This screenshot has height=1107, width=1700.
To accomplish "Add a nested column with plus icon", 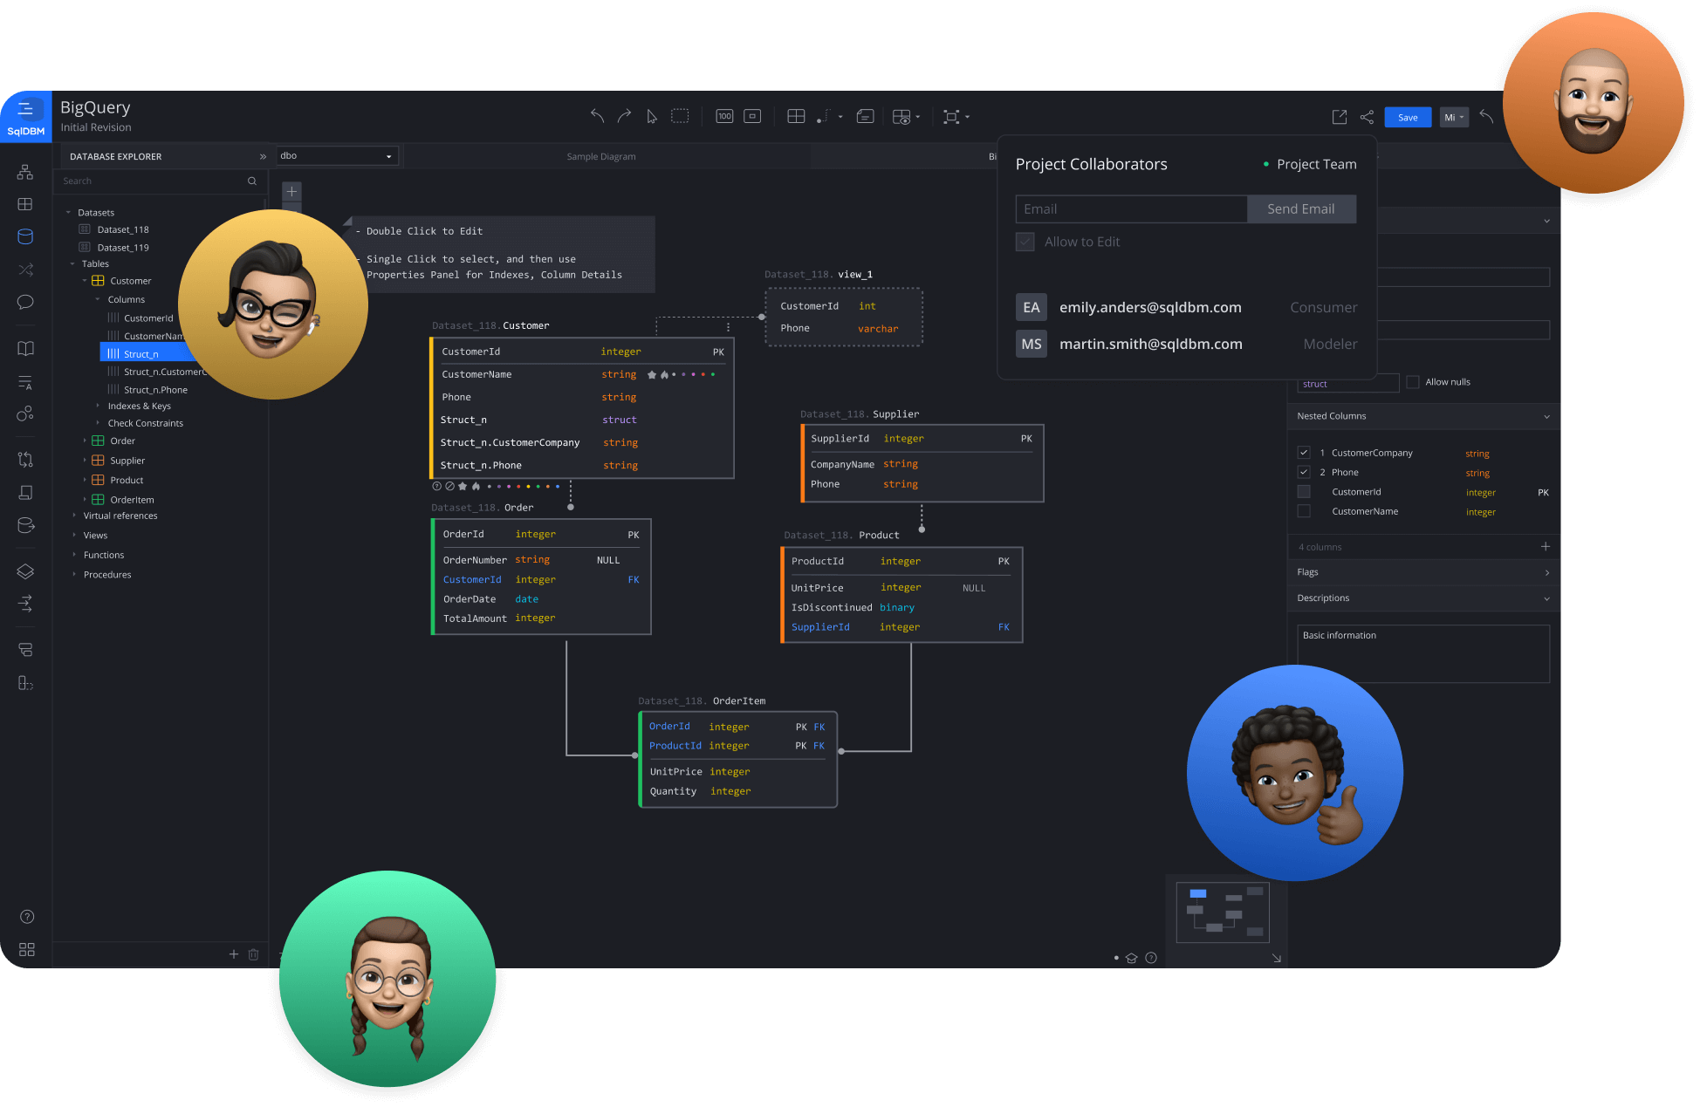I will (1546, 547).
